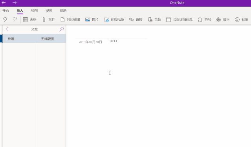Insert a table (表格)
The image size is (251, 147).
pos(30,20)
